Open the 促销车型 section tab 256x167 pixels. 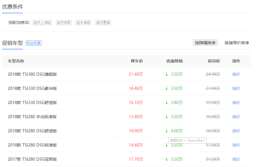pyautogui.click(x=12, y=43)
